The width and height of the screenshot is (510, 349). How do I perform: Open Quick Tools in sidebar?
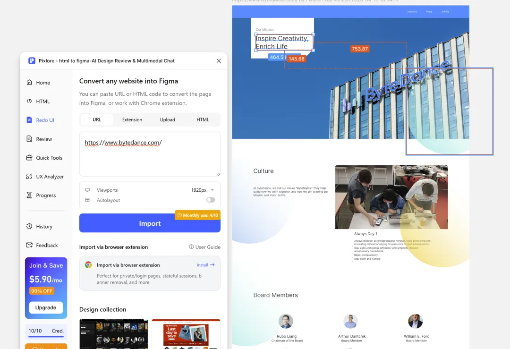(44, 158)
